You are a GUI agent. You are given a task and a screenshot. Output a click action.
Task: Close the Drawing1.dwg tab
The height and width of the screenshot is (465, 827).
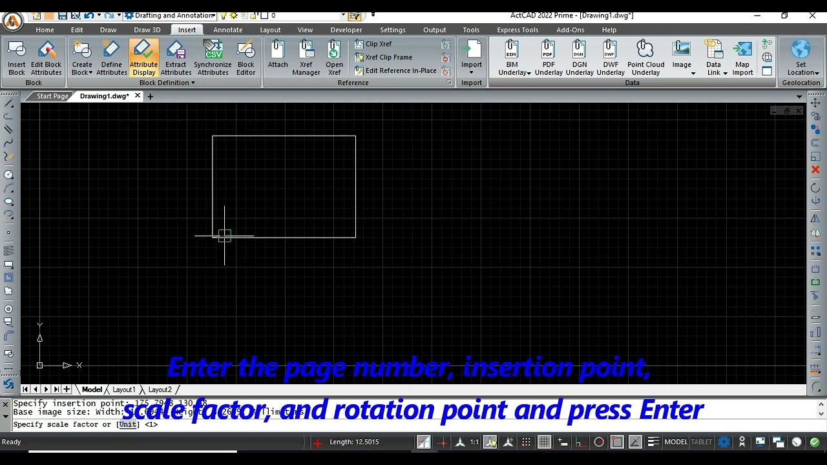pyautogui.click(x=138, y=96)
